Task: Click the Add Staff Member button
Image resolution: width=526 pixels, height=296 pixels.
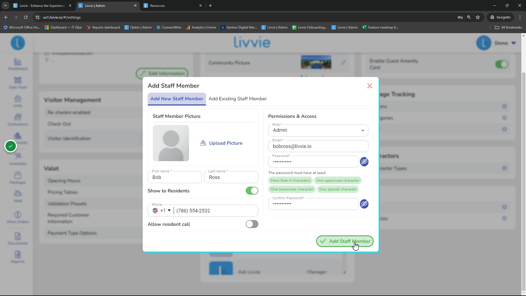Action: (345, 241)
